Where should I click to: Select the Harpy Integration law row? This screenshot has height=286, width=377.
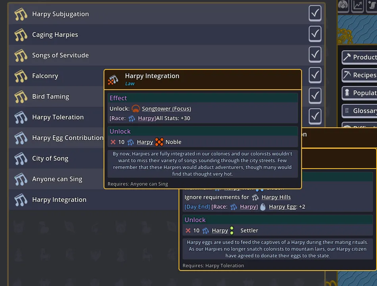(94, 200)
